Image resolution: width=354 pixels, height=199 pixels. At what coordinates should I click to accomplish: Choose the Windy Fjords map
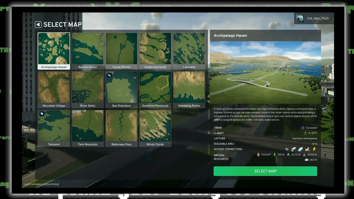[155, 128]
